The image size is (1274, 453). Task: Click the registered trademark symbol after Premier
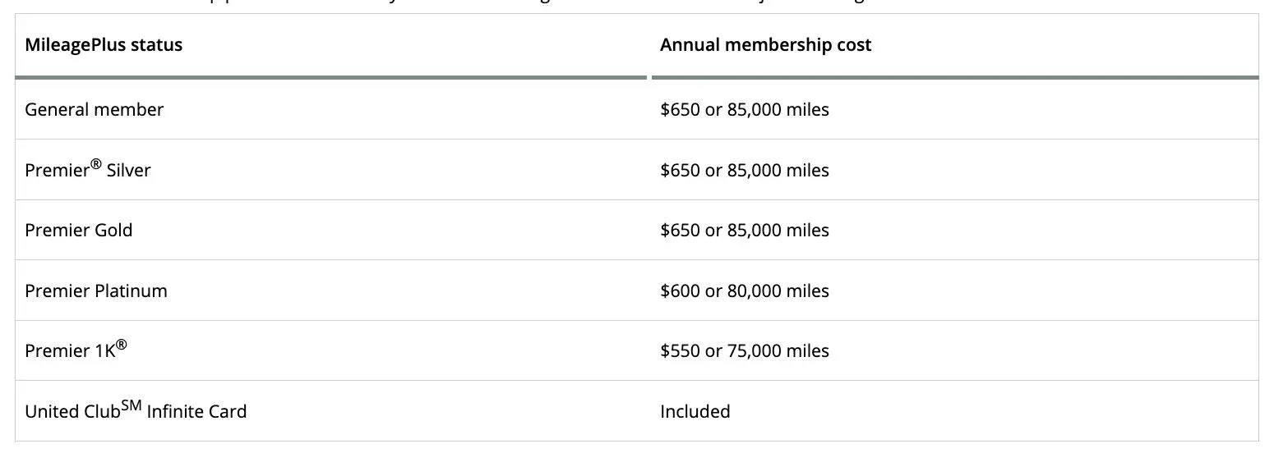click(x=95, y=164)
